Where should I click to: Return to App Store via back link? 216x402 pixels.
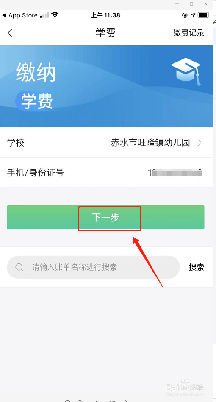click(x=20, y=15)
